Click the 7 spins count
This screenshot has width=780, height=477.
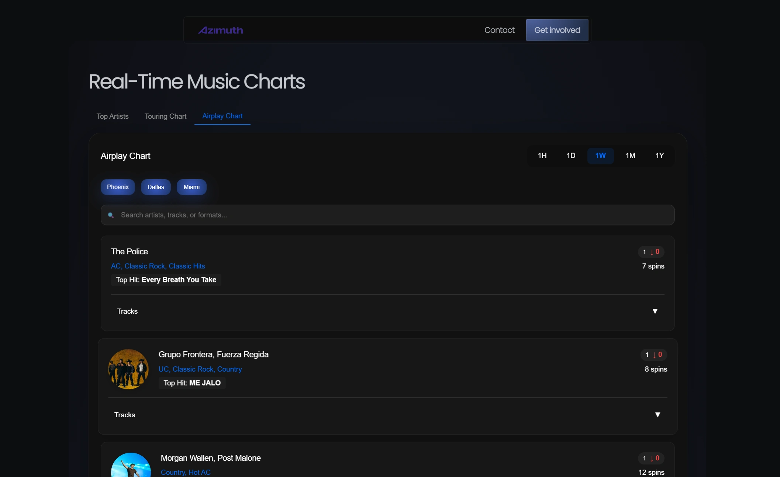(653, 266)
